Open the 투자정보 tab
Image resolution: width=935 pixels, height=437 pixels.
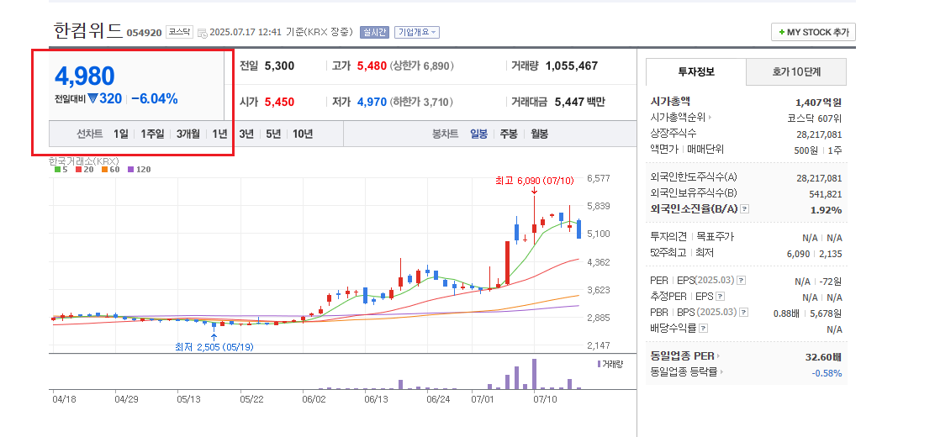[x=696, y=72]
